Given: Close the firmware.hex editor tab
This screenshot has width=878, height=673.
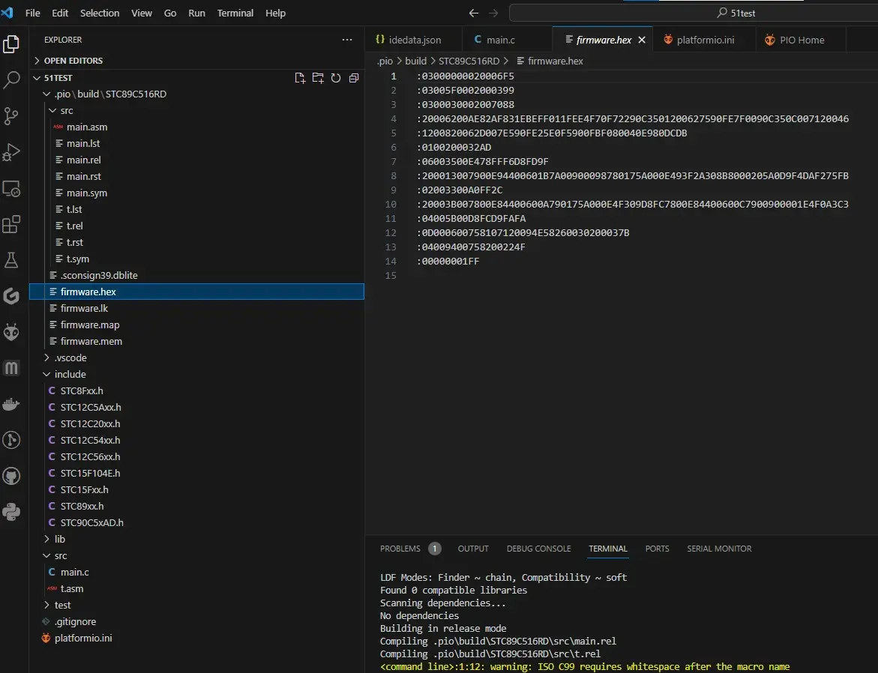Looking at the screenshot, I should (642, 40).
